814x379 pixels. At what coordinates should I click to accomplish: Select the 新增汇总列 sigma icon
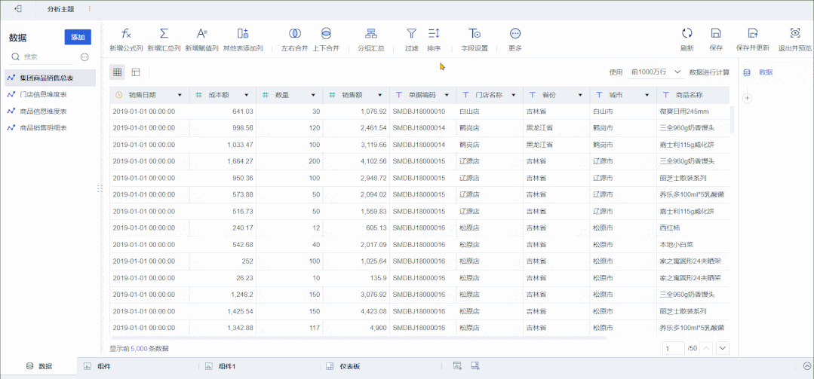[x=164, y=34]
